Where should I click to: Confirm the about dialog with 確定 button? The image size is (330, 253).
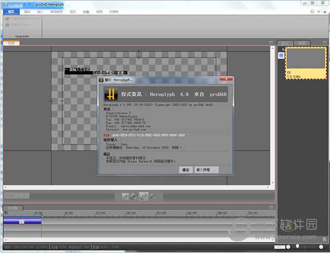coord(186,170)
